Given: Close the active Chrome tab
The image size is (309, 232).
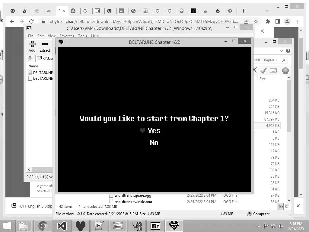Looking at the screenshot, I should pyautogui.click(x=64, y=11).
